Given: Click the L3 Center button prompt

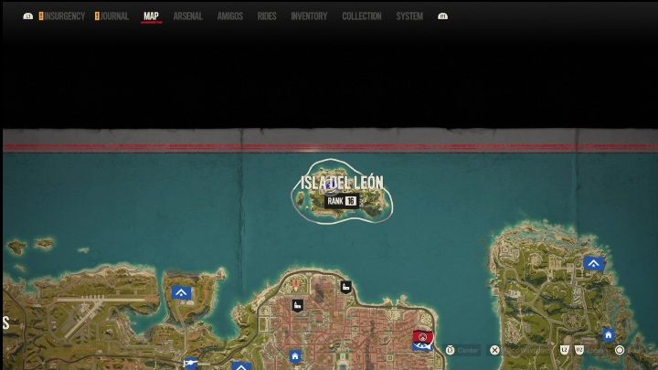Looking at the screenshot, I should pos(462,350).
